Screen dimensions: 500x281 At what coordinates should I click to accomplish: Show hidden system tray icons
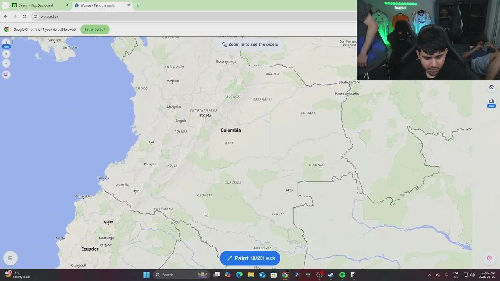[430, 275]
